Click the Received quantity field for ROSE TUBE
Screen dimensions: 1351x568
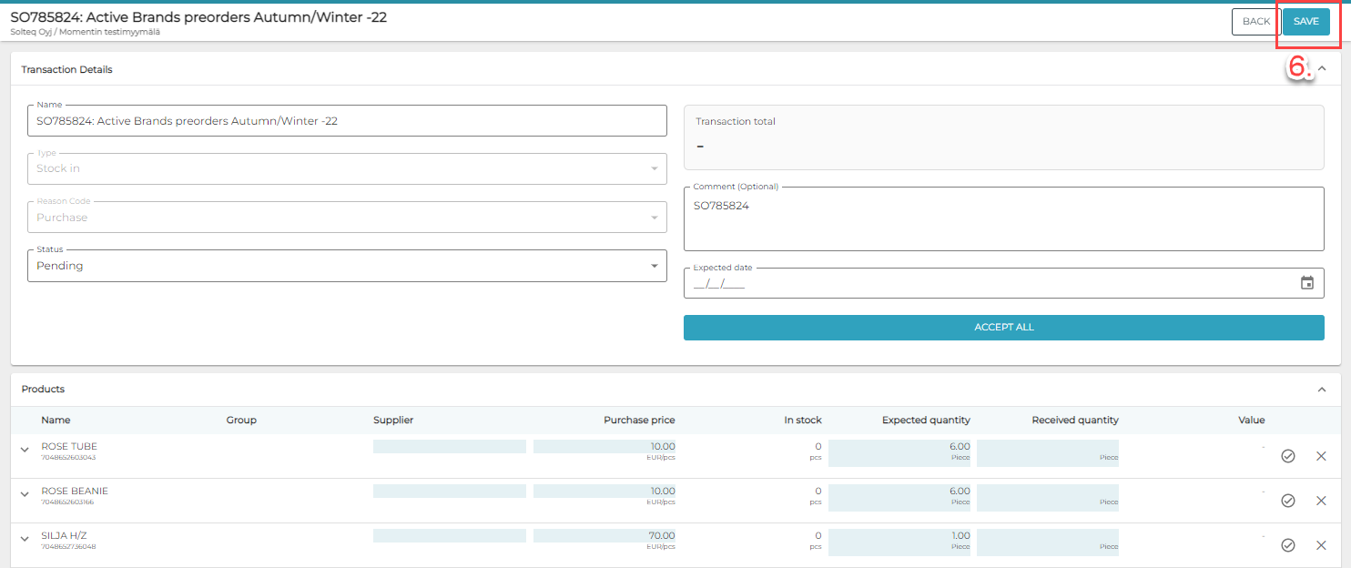[1048, 452]
